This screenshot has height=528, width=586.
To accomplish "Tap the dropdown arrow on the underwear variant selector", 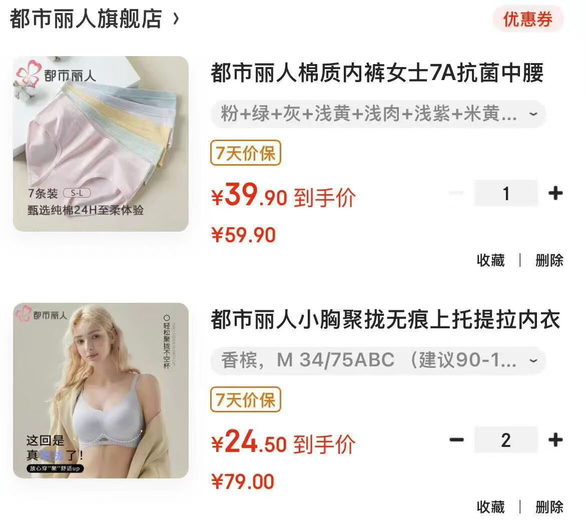I will [x=533, y=114].
